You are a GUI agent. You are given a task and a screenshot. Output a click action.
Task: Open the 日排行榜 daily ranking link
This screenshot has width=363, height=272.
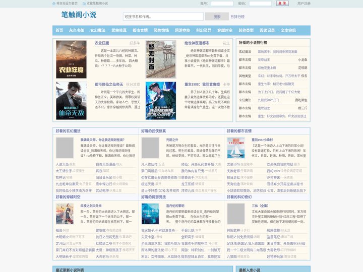point(237,17)
